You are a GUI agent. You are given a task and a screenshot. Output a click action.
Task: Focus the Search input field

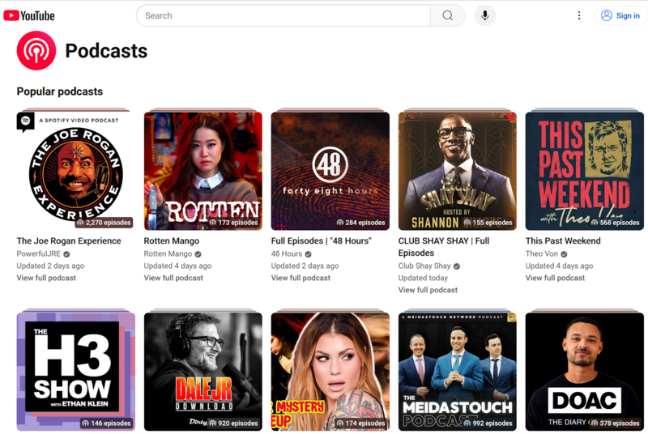283,15
